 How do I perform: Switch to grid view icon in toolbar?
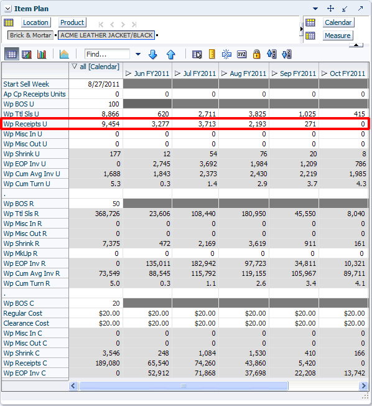[12, 54]
